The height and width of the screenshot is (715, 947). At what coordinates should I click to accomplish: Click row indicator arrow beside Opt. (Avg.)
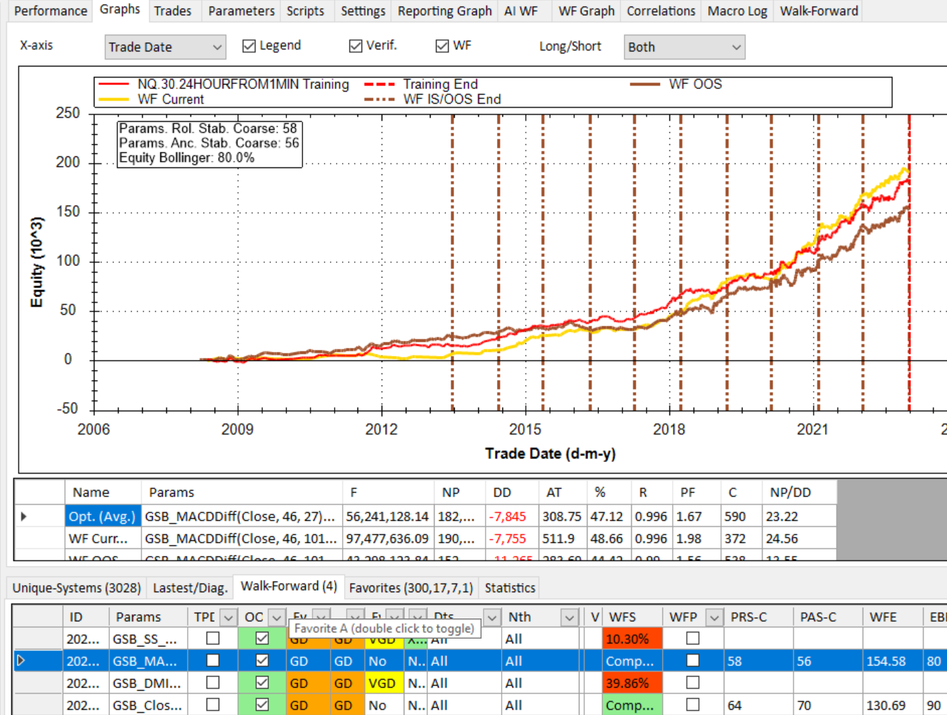pyautogui.click(x=24, y=516)
